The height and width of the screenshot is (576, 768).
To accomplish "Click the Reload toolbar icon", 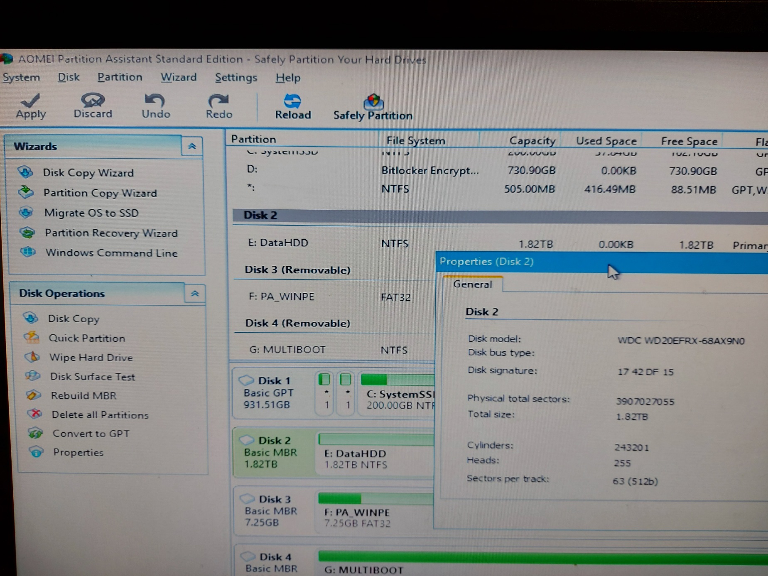I will (292, 101).
